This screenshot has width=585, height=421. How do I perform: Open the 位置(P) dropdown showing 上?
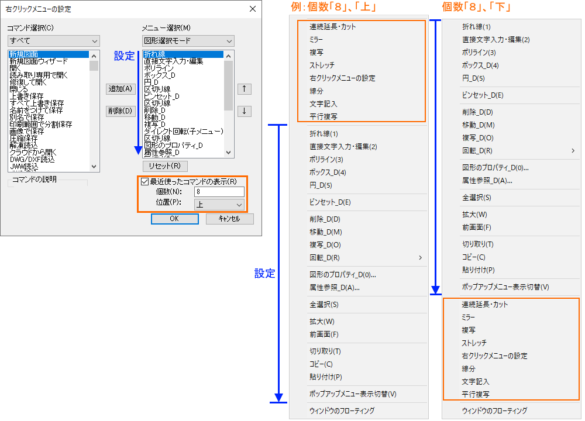[219, 203]
